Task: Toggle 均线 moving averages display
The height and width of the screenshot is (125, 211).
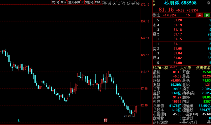Action: click(98, 2)
